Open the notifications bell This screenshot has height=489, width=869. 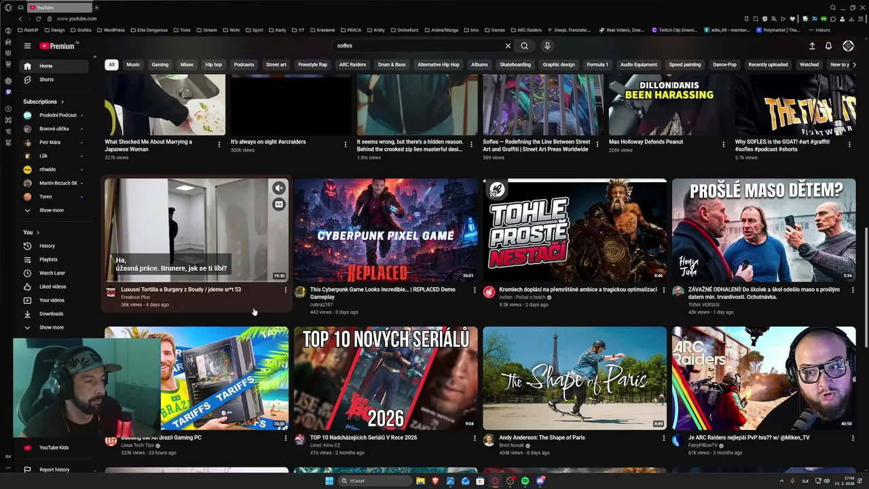828,46
